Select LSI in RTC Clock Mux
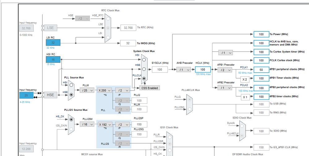The width and height of the screenshot is (309, 156). (x=108, y=37)
